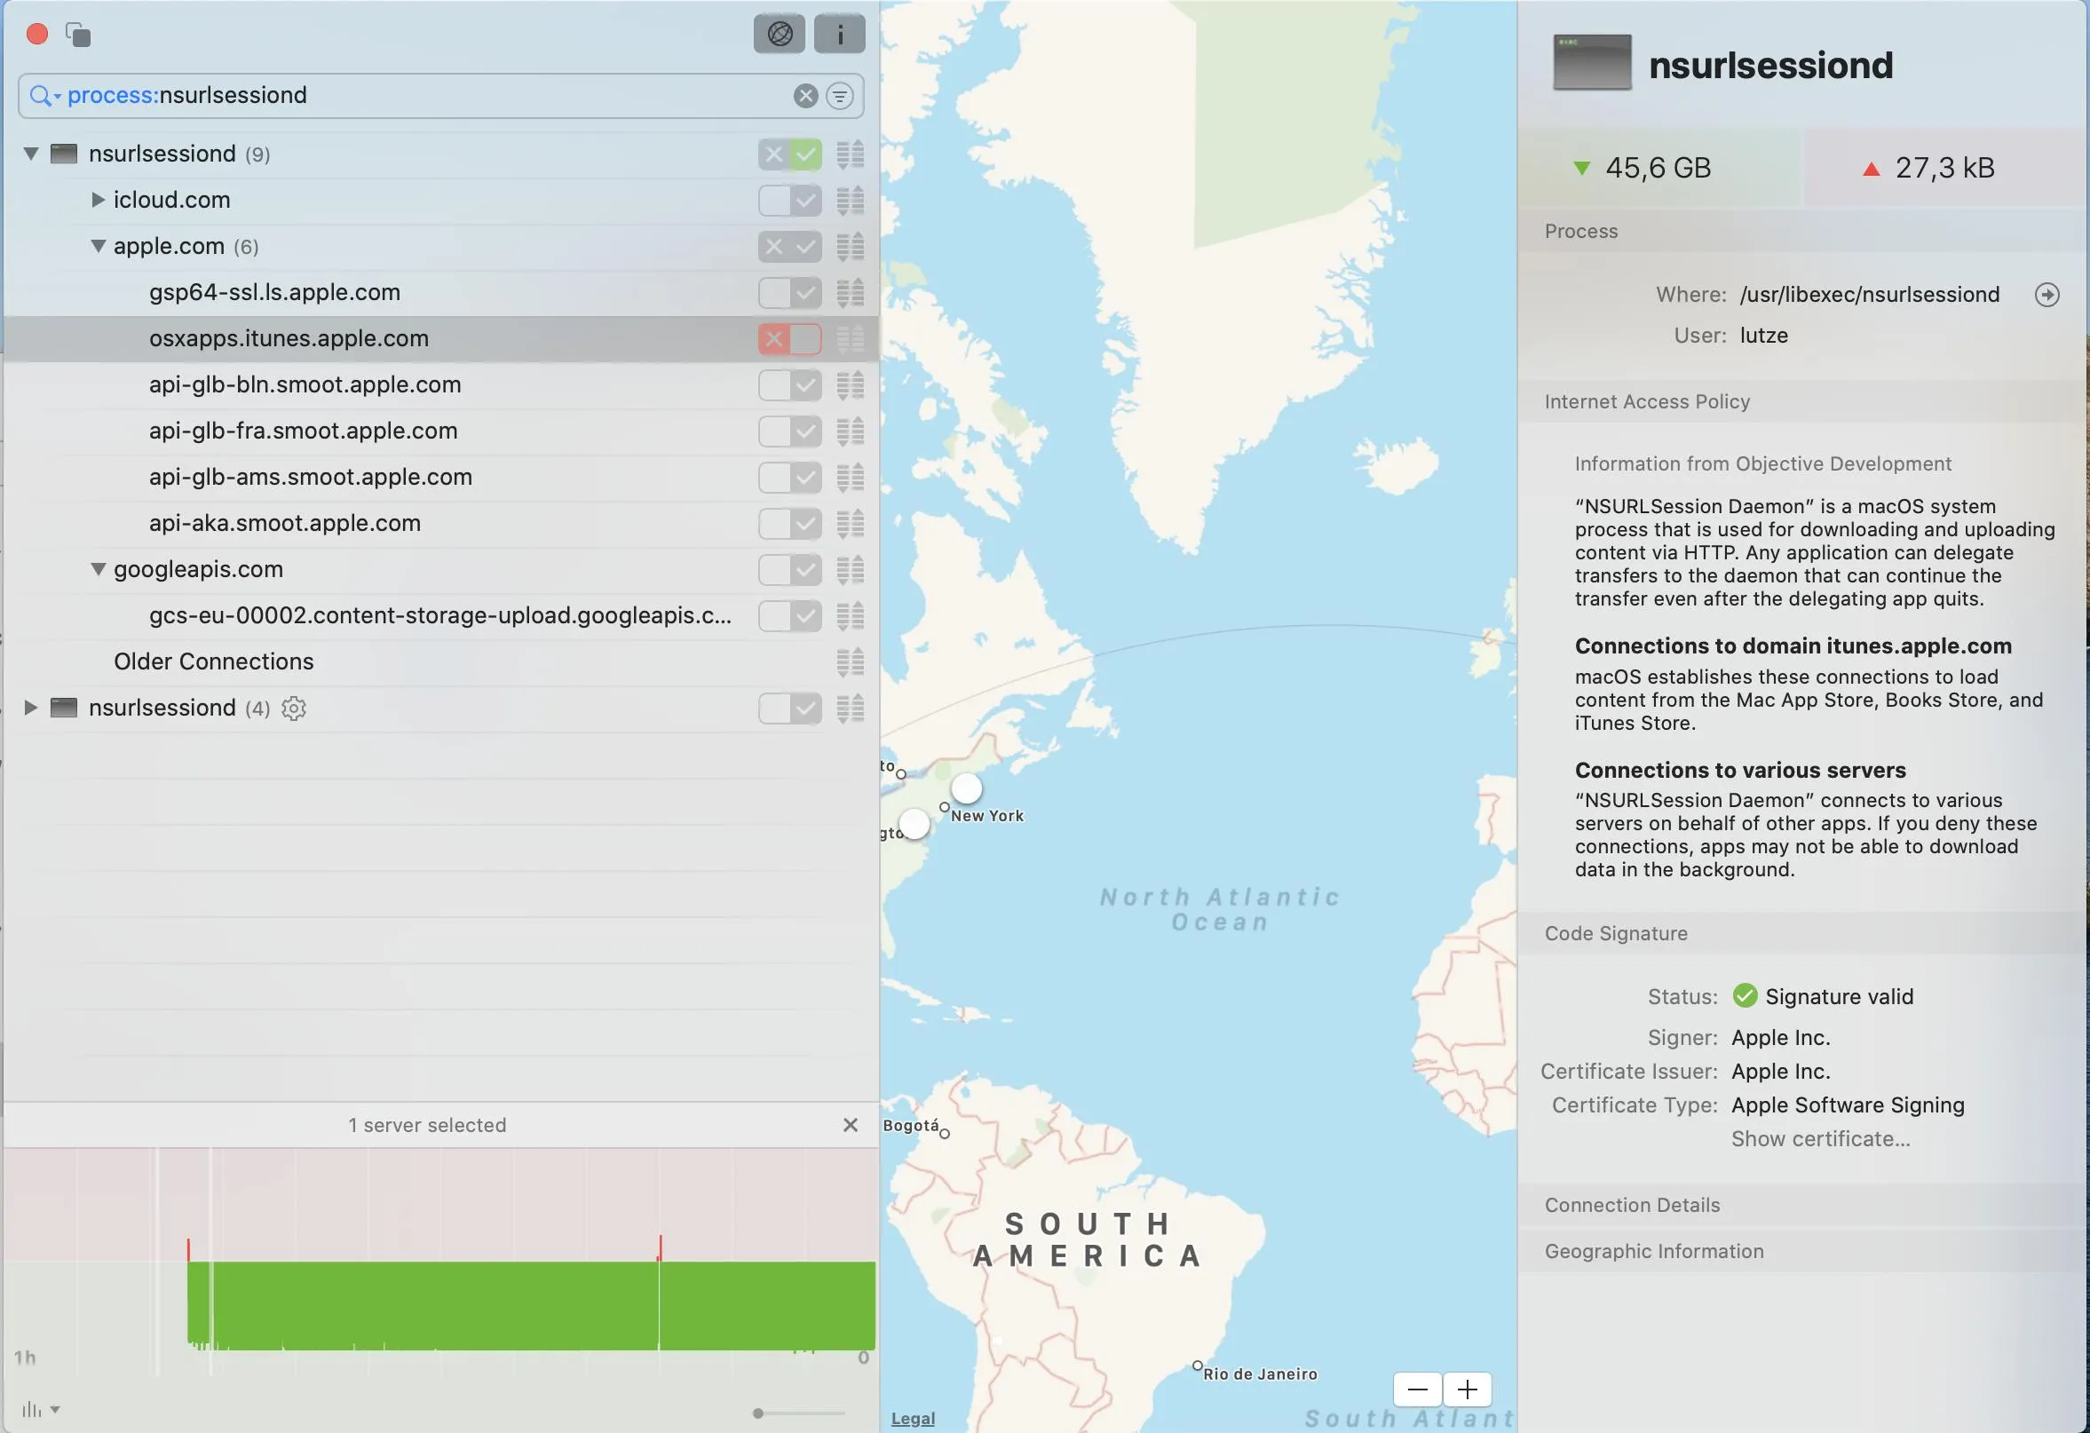This screenshot has height=1433, width=2090.
Task: Adjust the traffic diagram zoom slider
Action: click(x=758, y=1413)
